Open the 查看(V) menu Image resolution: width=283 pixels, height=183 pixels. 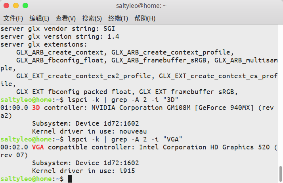click(x=65, y=19)
